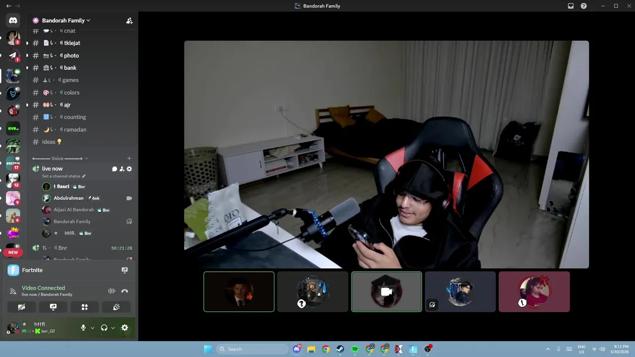Open chat for live now voice channel
The width and height of the screenshot is (635, 357).
115,169
